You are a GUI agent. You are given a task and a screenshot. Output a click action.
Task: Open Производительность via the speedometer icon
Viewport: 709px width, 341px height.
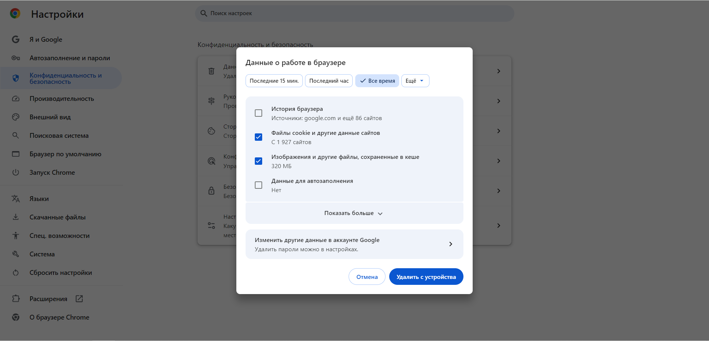click(16, 98)
